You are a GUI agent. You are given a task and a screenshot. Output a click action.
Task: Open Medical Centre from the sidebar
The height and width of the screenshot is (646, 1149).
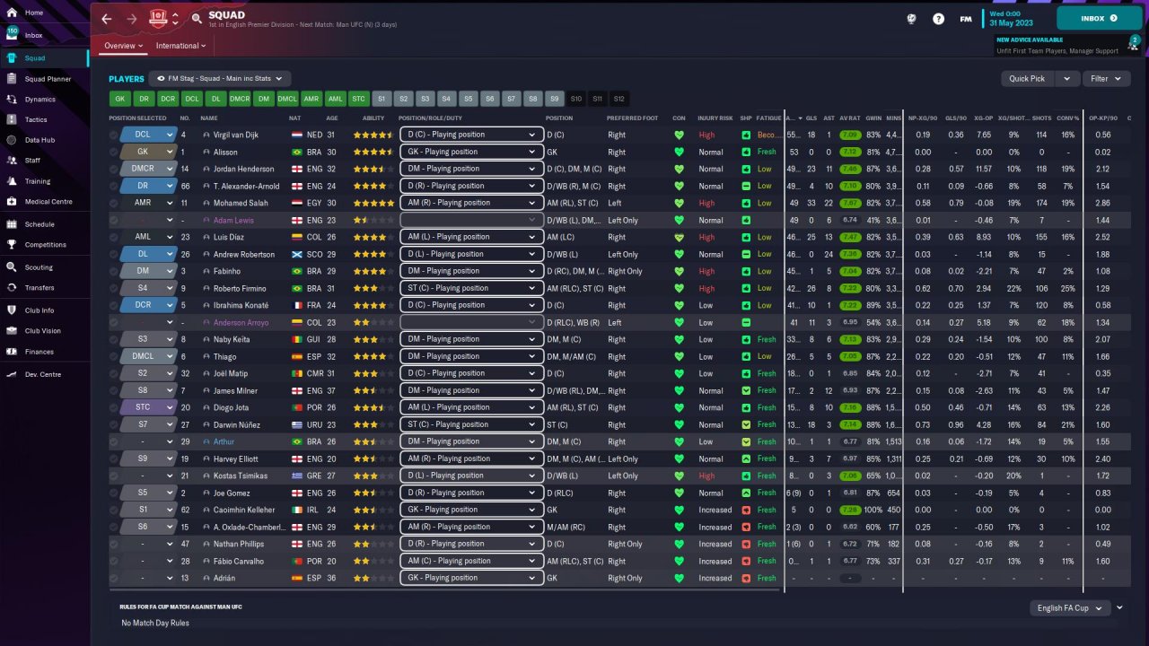[x=48, y=202]
